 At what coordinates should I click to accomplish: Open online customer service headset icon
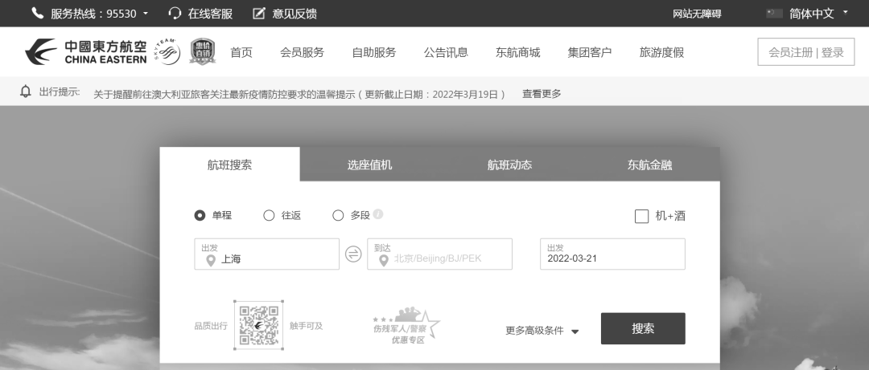(175, 14)
